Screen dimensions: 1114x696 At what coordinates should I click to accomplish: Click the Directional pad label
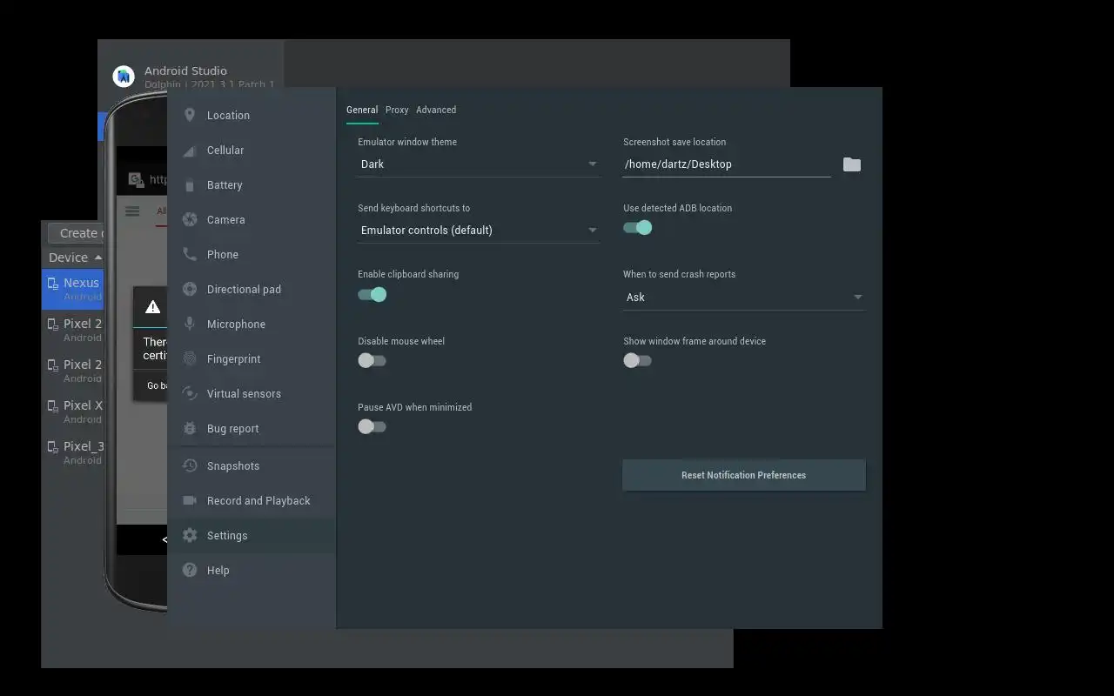(244, 290)
